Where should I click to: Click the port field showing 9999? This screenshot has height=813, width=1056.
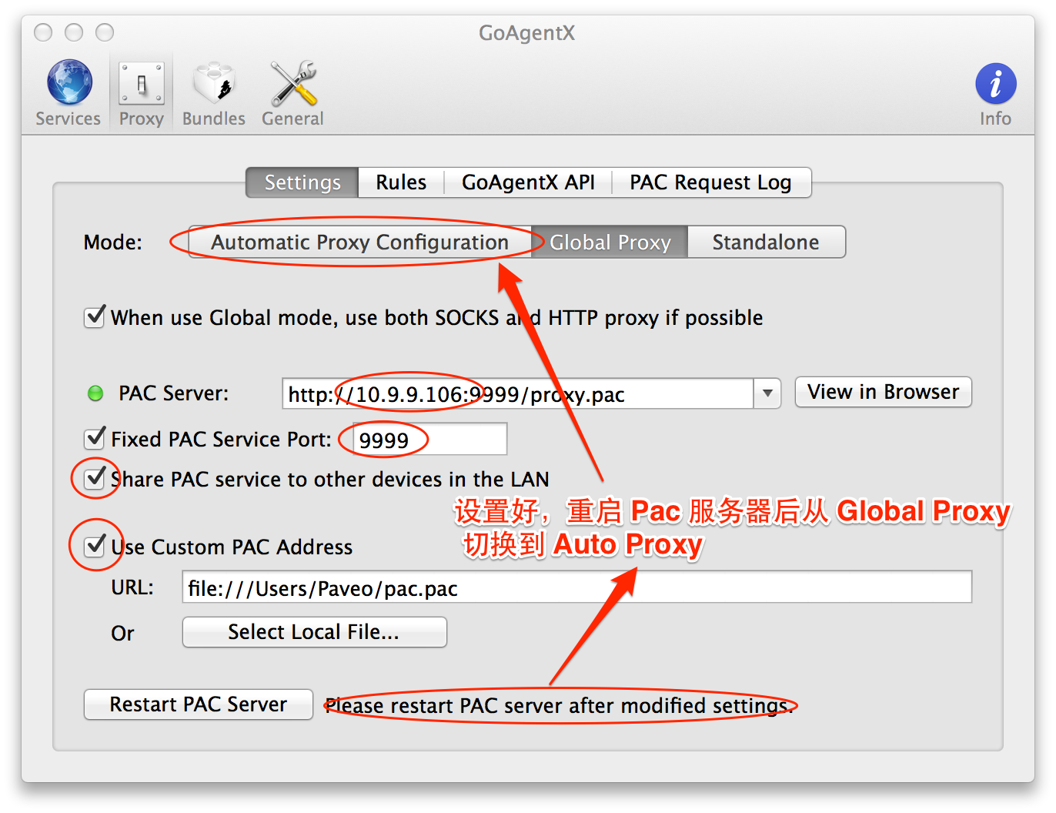tap(429, 440)
